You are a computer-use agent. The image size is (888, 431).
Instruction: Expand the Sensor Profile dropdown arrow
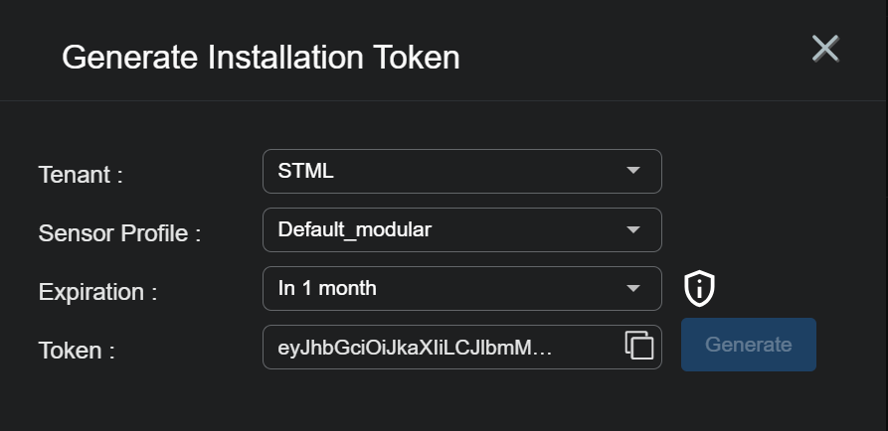coord(633,229)
